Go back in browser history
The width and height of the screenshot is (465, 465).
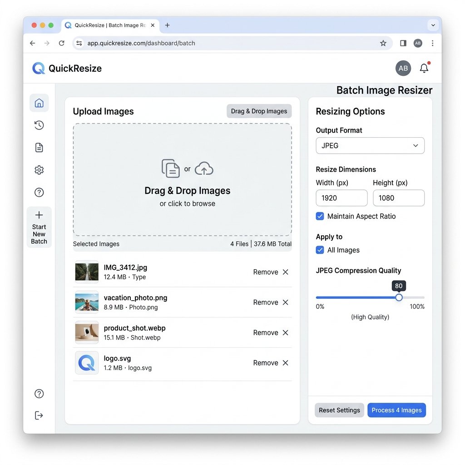32,43
